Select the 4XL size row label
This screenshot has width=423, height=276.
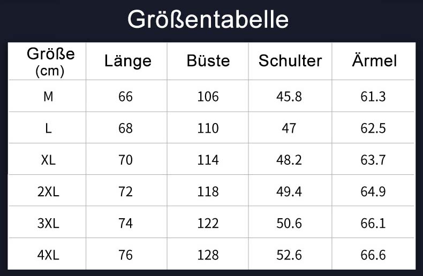[48, 255]
